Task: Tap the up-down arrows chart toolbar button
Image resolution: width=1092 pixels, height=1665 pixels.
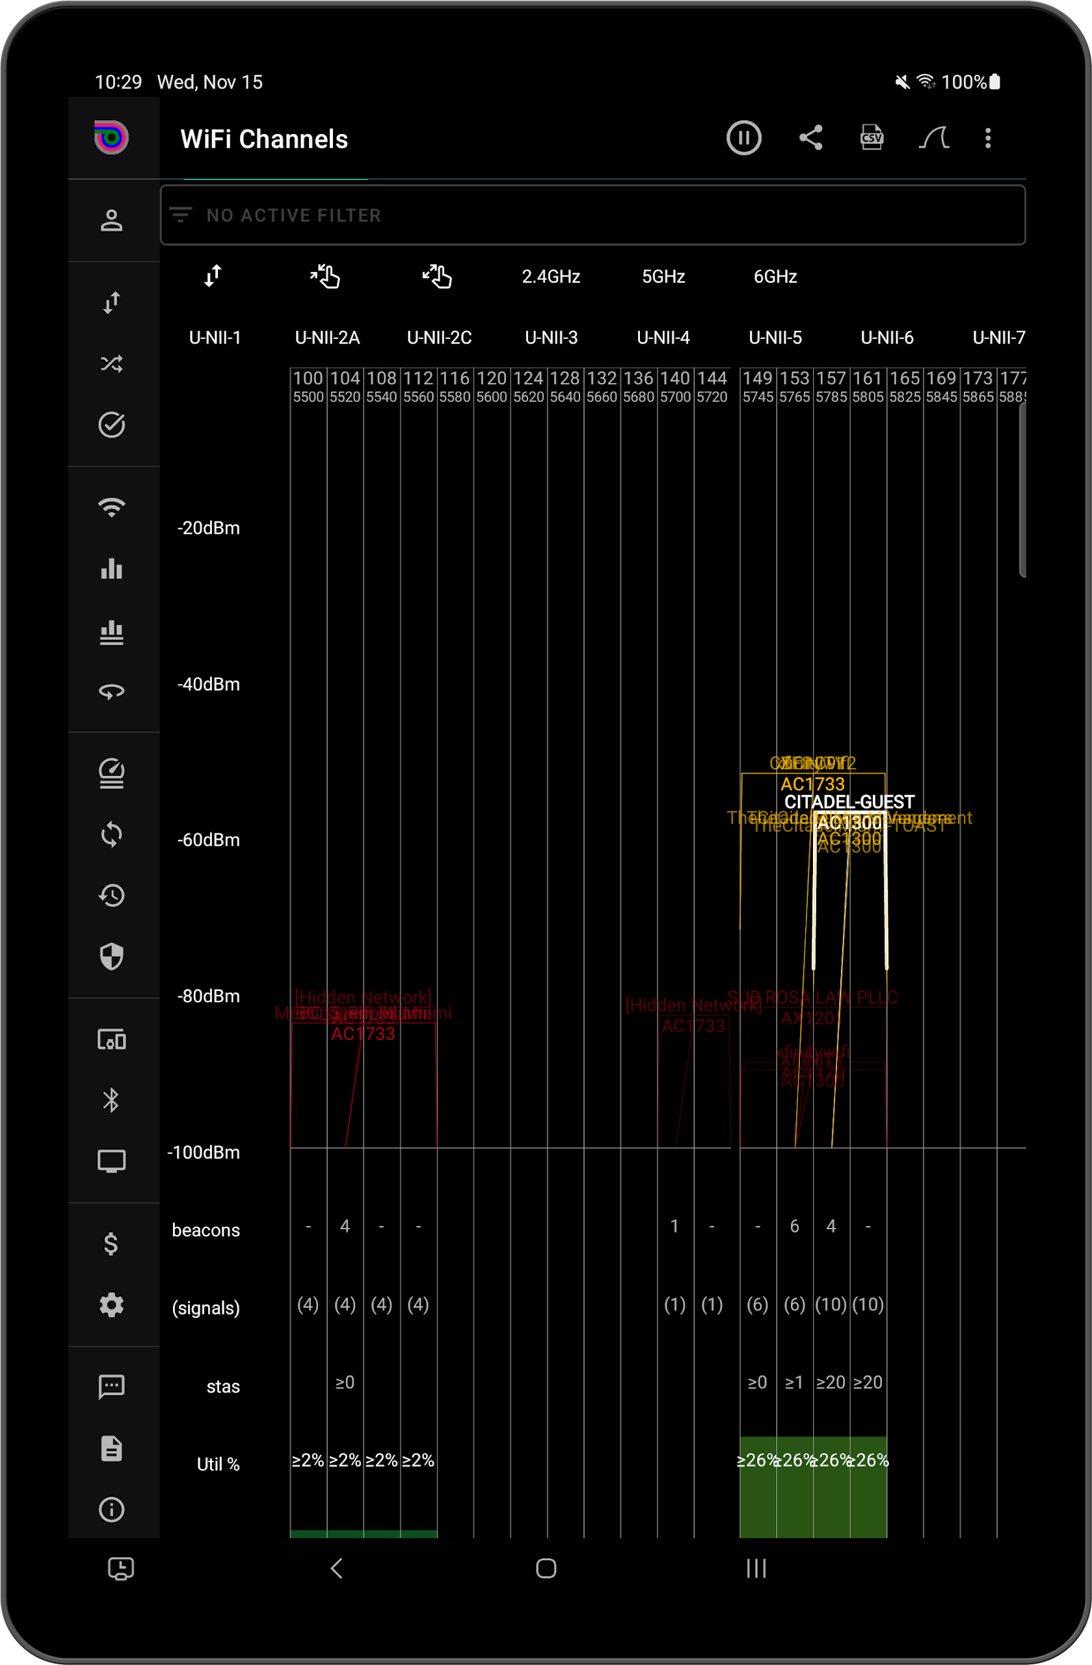Action: point(213,276)
